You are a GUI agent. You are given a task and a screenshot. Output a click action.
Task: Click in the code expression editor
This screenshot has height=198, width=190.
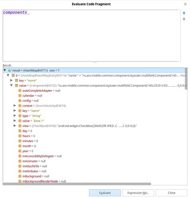pyautogui.click(x=91, y=36)
